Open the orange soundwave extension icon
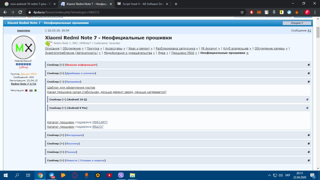This screenshot has height=180, width=320. coord(259,12)
